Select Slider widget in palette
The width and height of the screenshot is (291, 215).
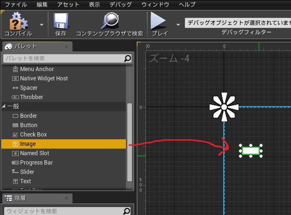(x=64, y=172)
